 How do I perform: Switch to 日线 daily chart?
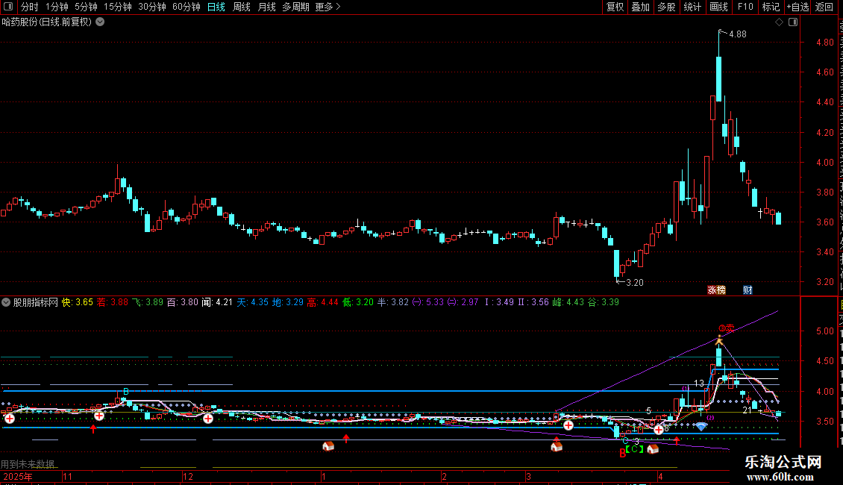click(216, 7)
